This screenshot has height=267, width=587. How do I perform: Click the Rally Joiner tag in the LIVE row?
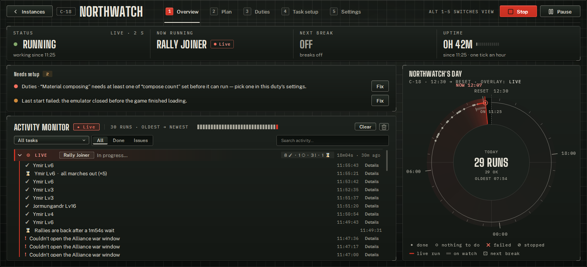(77, 155)
